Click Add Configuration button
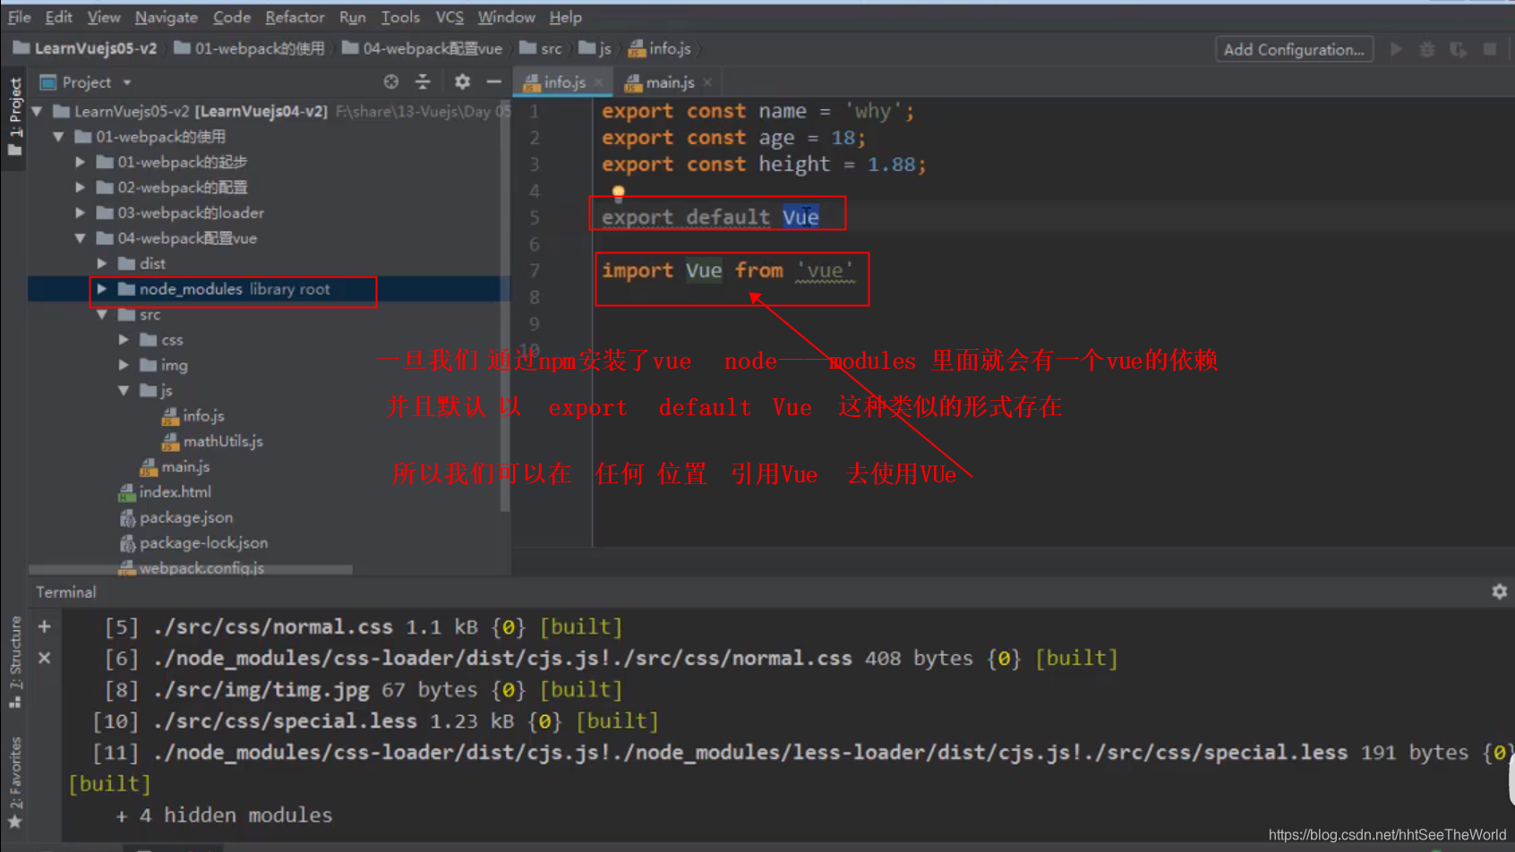The height and width of the screenshot is (852, 1515). tap(1294, 49)
